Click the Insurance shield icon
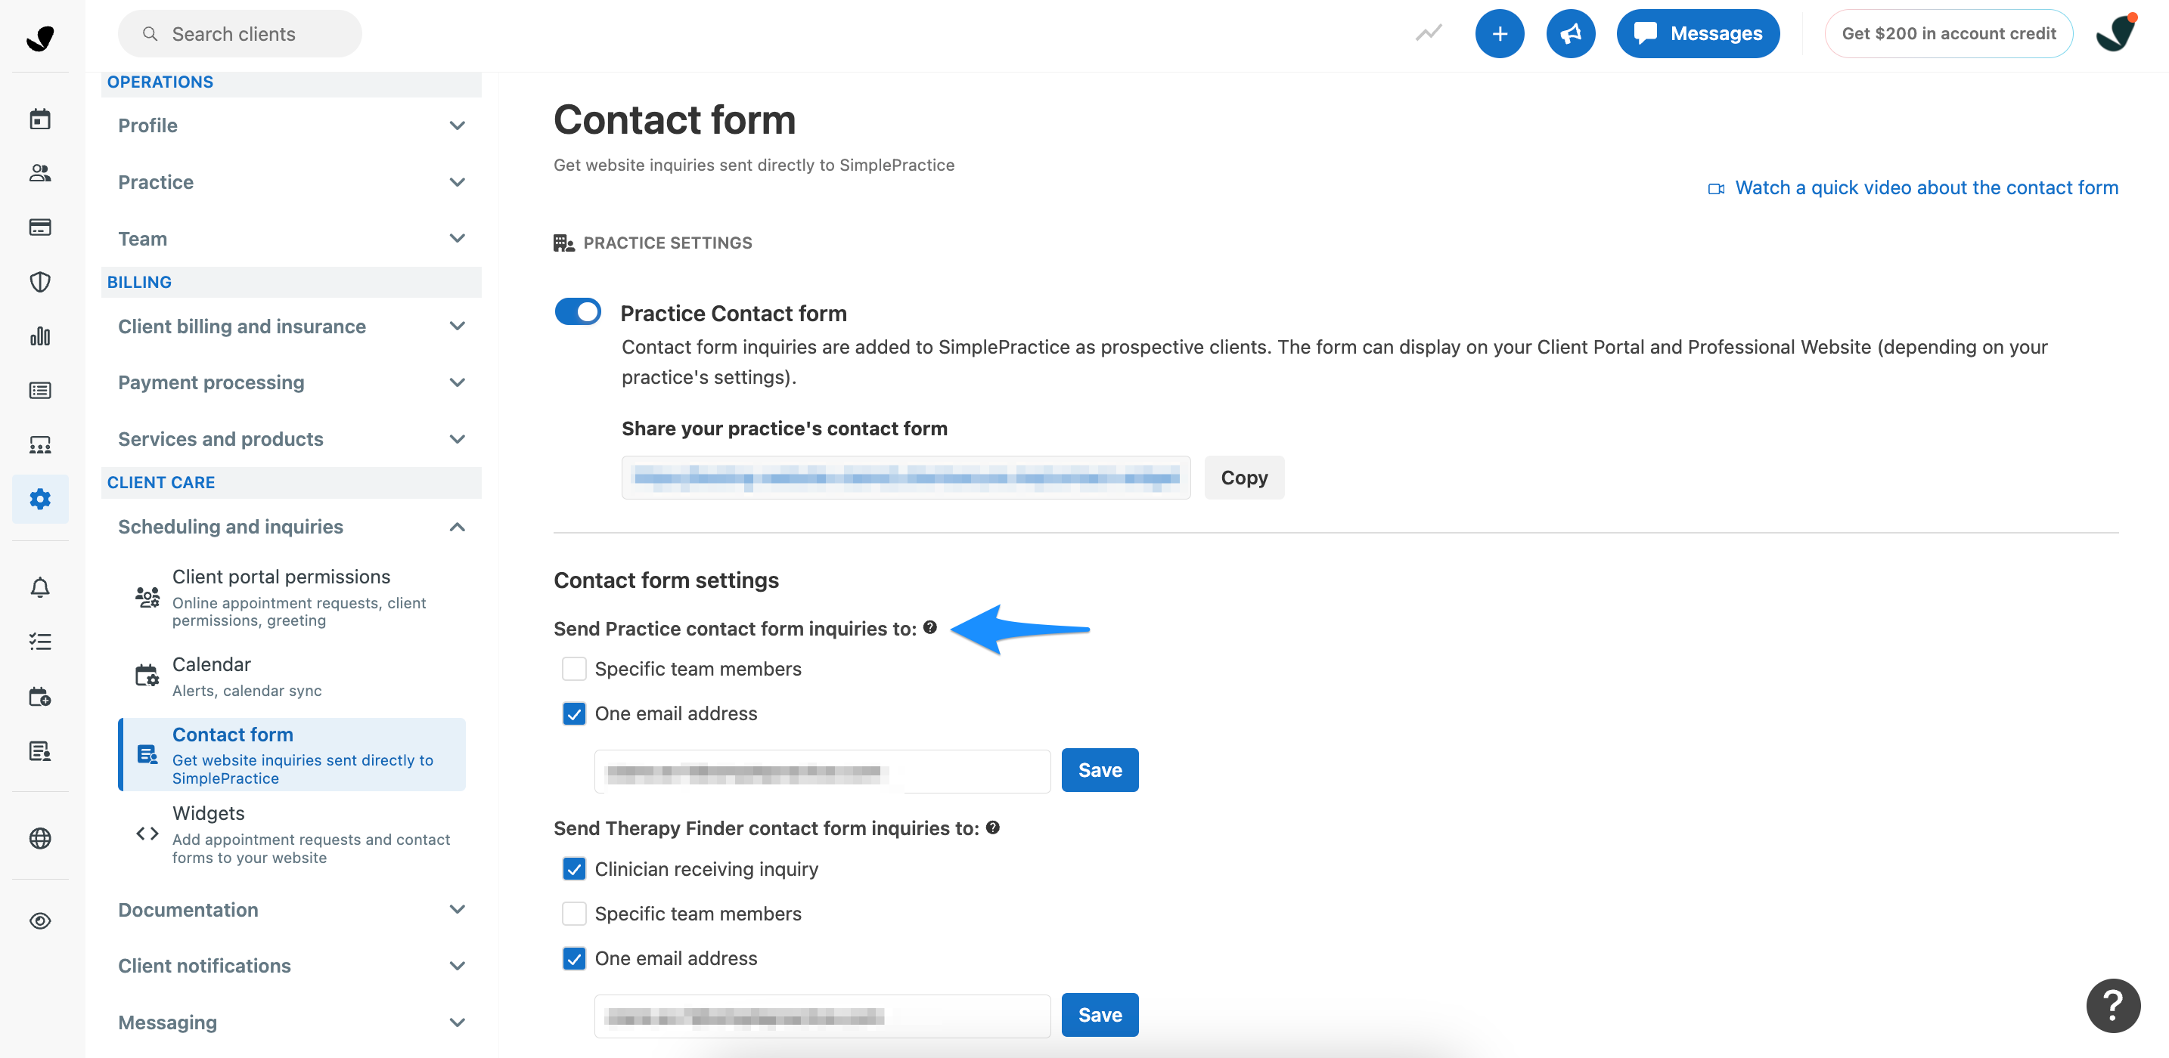Screen dimensions: 2169x1058 tap(40, 282)
